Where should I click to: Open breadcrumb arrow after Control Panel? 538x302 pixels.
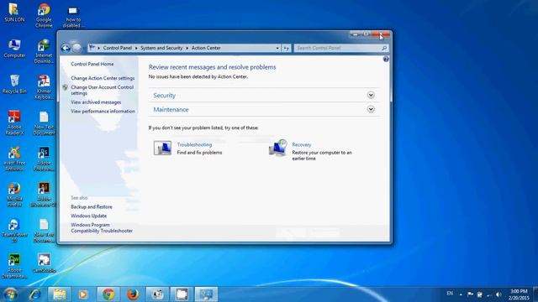[x=136, y=49]
